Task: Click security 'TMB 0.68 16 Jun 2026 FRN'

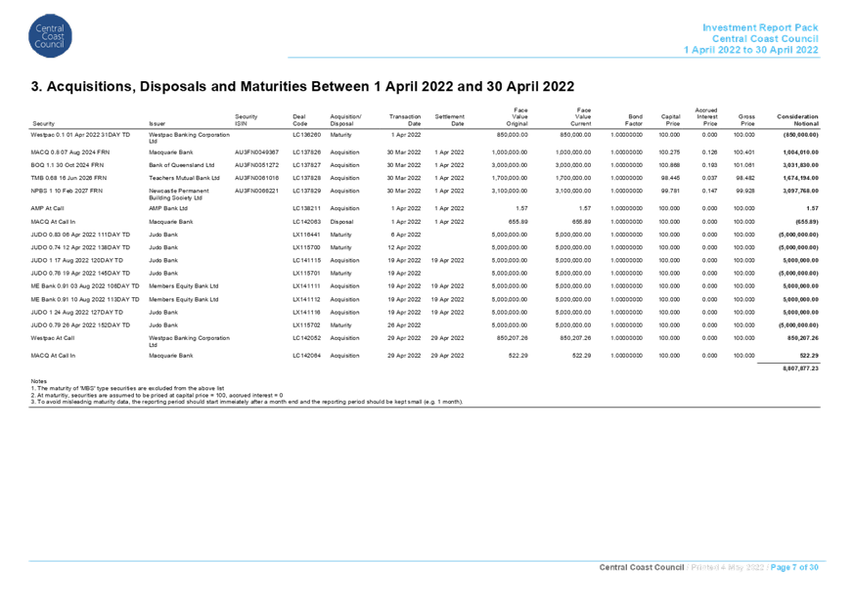Action: tap(68, 178)
